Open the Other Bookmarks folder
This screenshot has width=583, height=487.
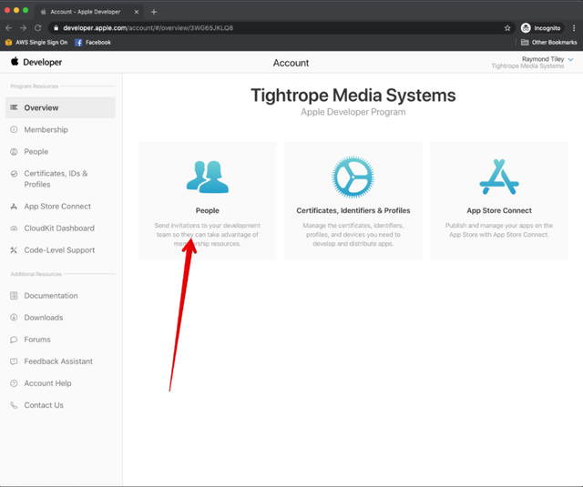point(548,43)
